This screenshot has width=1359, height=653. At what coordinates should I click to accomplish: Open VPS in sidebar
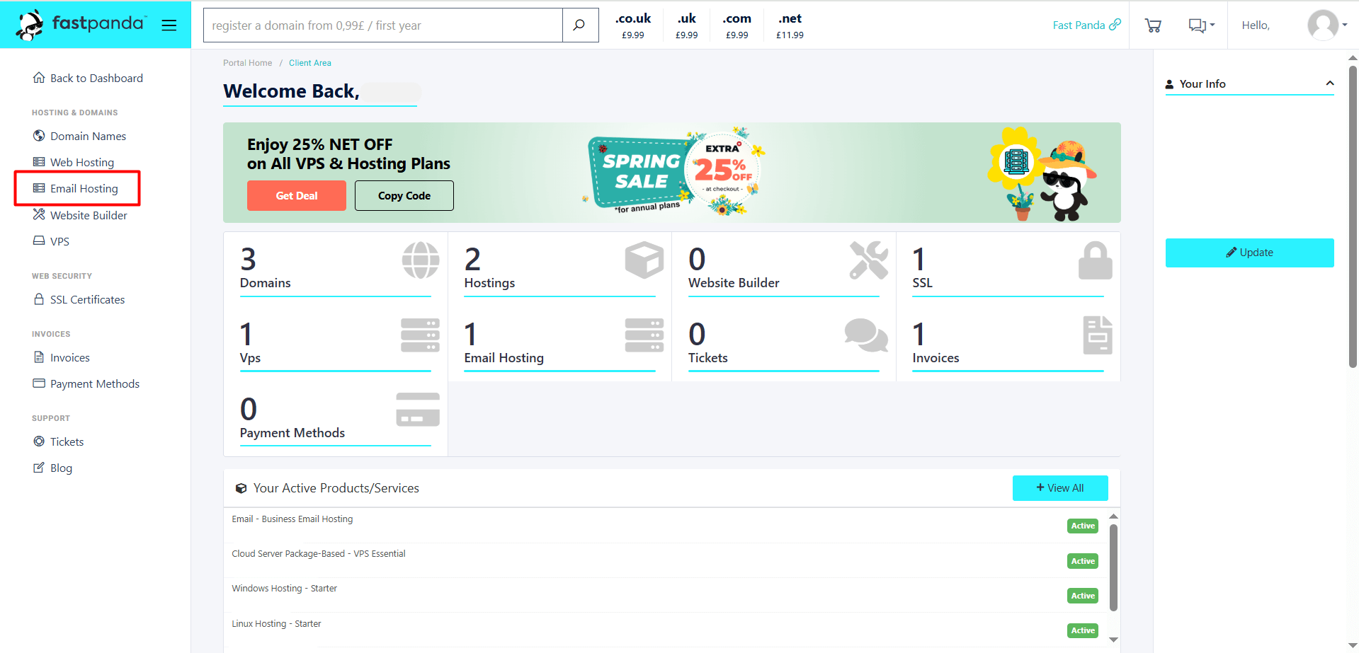[51, 241]
